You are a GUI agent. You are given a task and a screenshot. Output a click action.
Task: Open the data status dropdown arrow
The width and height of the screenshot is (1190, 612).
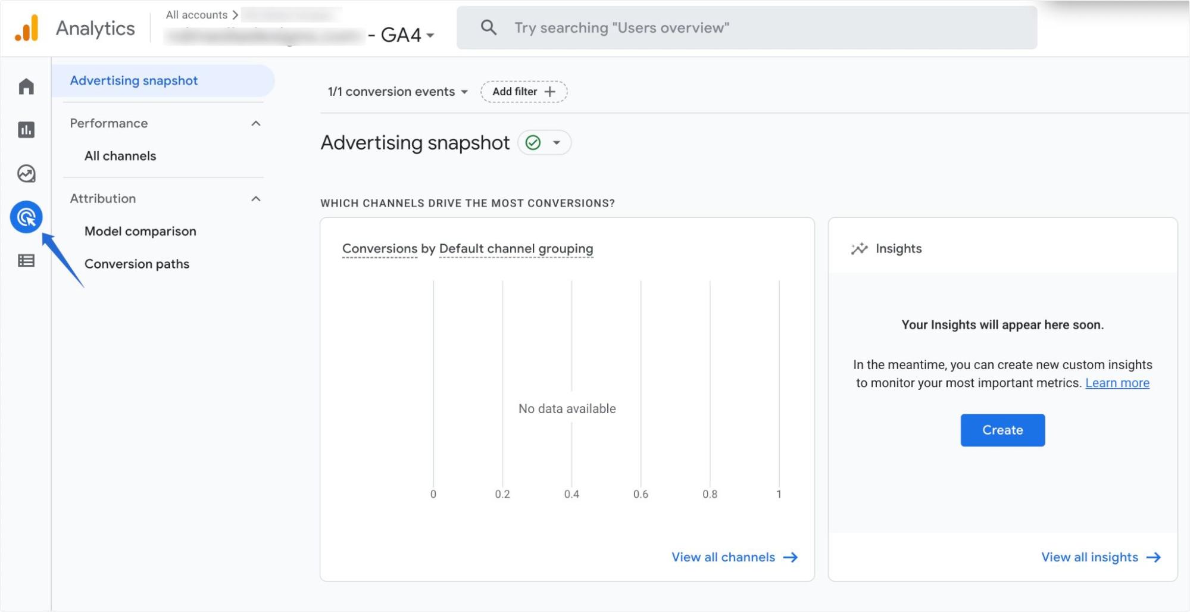(x=557, y=143)
